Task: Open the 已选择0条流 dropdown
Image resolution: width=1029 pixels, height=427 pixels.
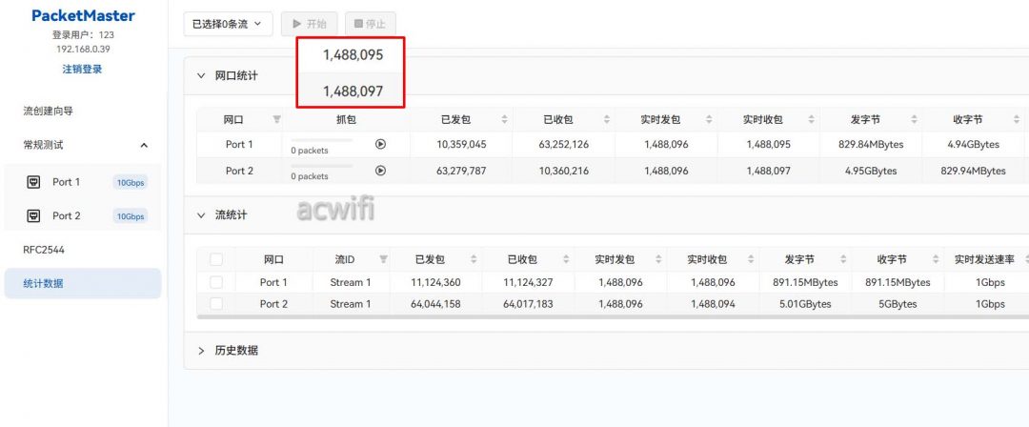Action: (x=228, y=24)
